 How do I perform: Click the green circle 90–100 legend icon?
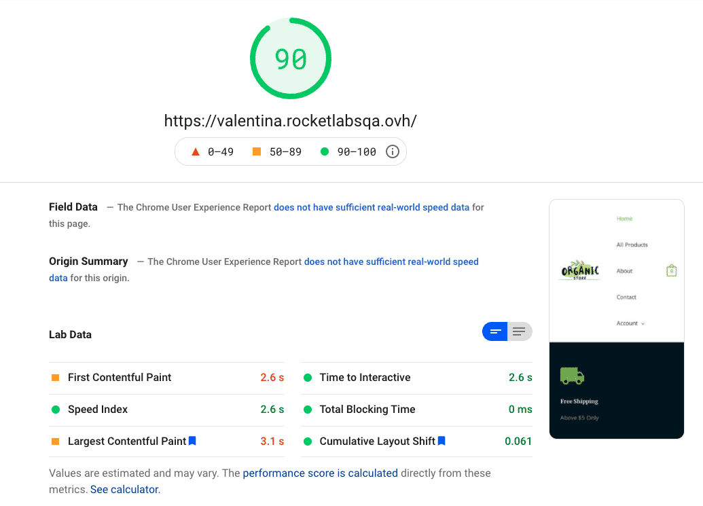click(x=325, y=151)
